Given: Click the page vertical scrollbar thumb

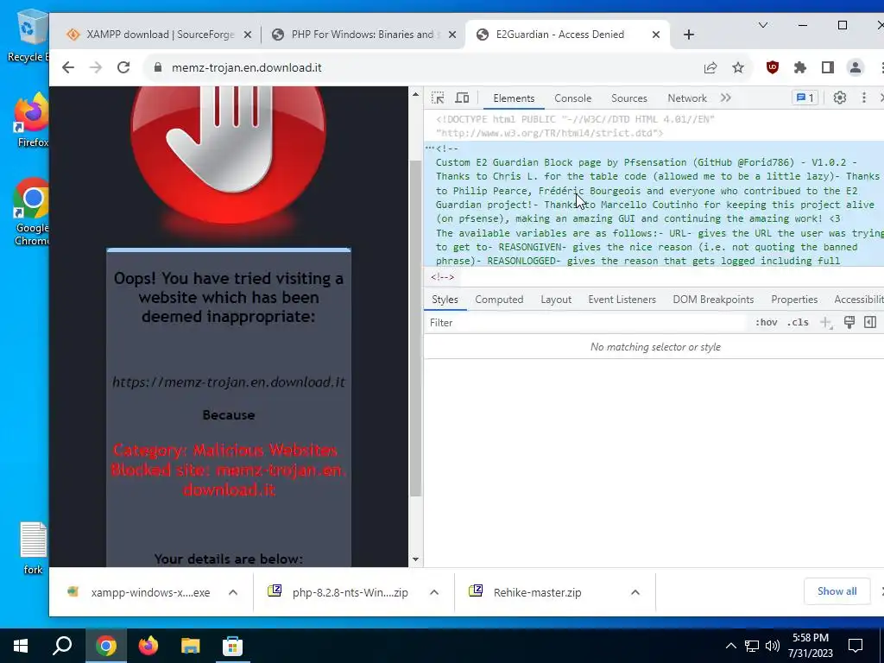Looking at the screenshot, I should (x=415, y=328).
